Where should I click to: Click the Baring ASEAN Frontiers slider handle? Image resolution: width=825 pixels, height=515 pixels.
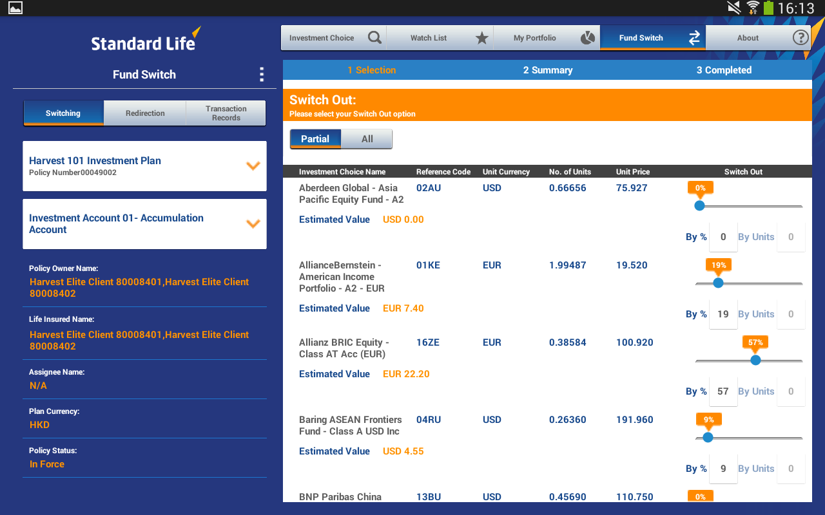(x=708, y=438)
